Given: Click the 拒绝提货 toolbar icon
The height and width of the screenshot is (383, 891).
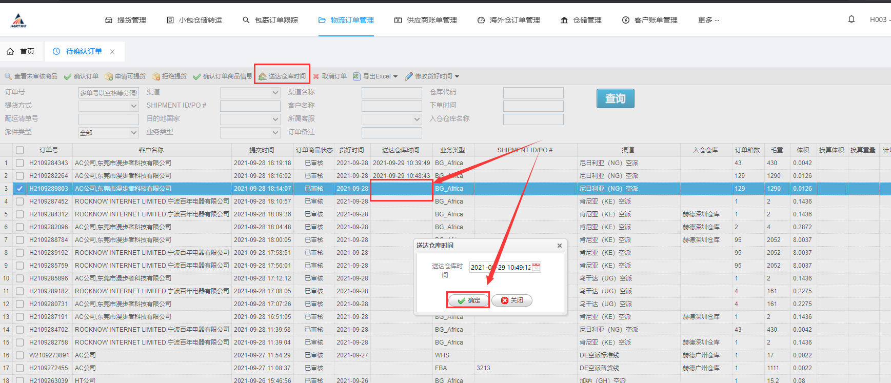Looking at the screenshot, I should click(156, 76).
